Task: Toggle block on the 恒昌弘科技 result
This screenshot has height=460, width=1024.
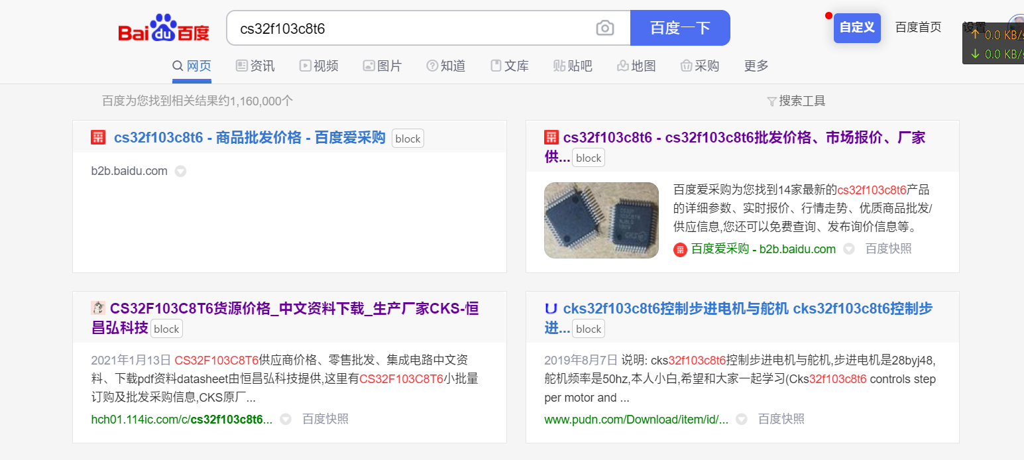Action: coord(166,328)
